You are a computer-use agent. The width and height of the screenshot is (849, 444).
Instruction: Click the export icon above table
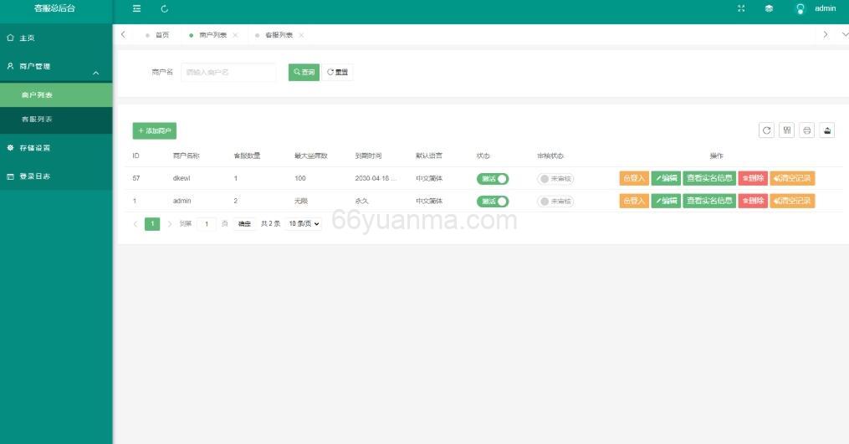tap(826, 130)
